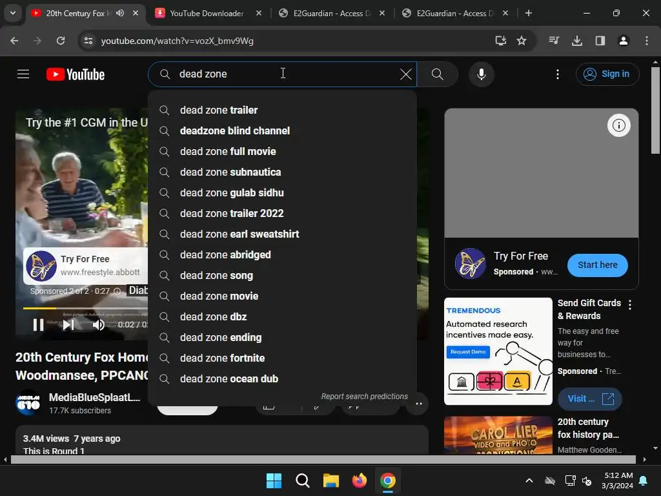Toggle Chrome side panel
The height and width of the screenshot is (496, 661).
pos(600,41)
